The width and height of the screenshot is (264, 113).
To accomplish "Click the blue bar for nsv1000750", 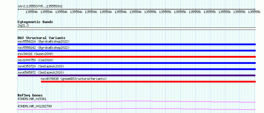I will click(x=136, y=63).
